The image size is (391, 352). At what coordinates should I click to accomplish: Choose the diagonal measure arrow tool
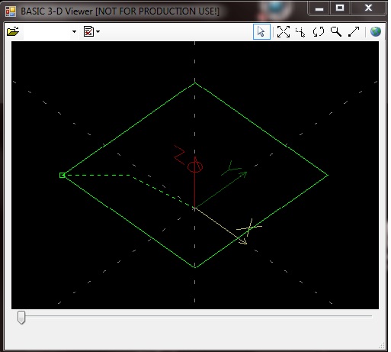click(354, 32)
